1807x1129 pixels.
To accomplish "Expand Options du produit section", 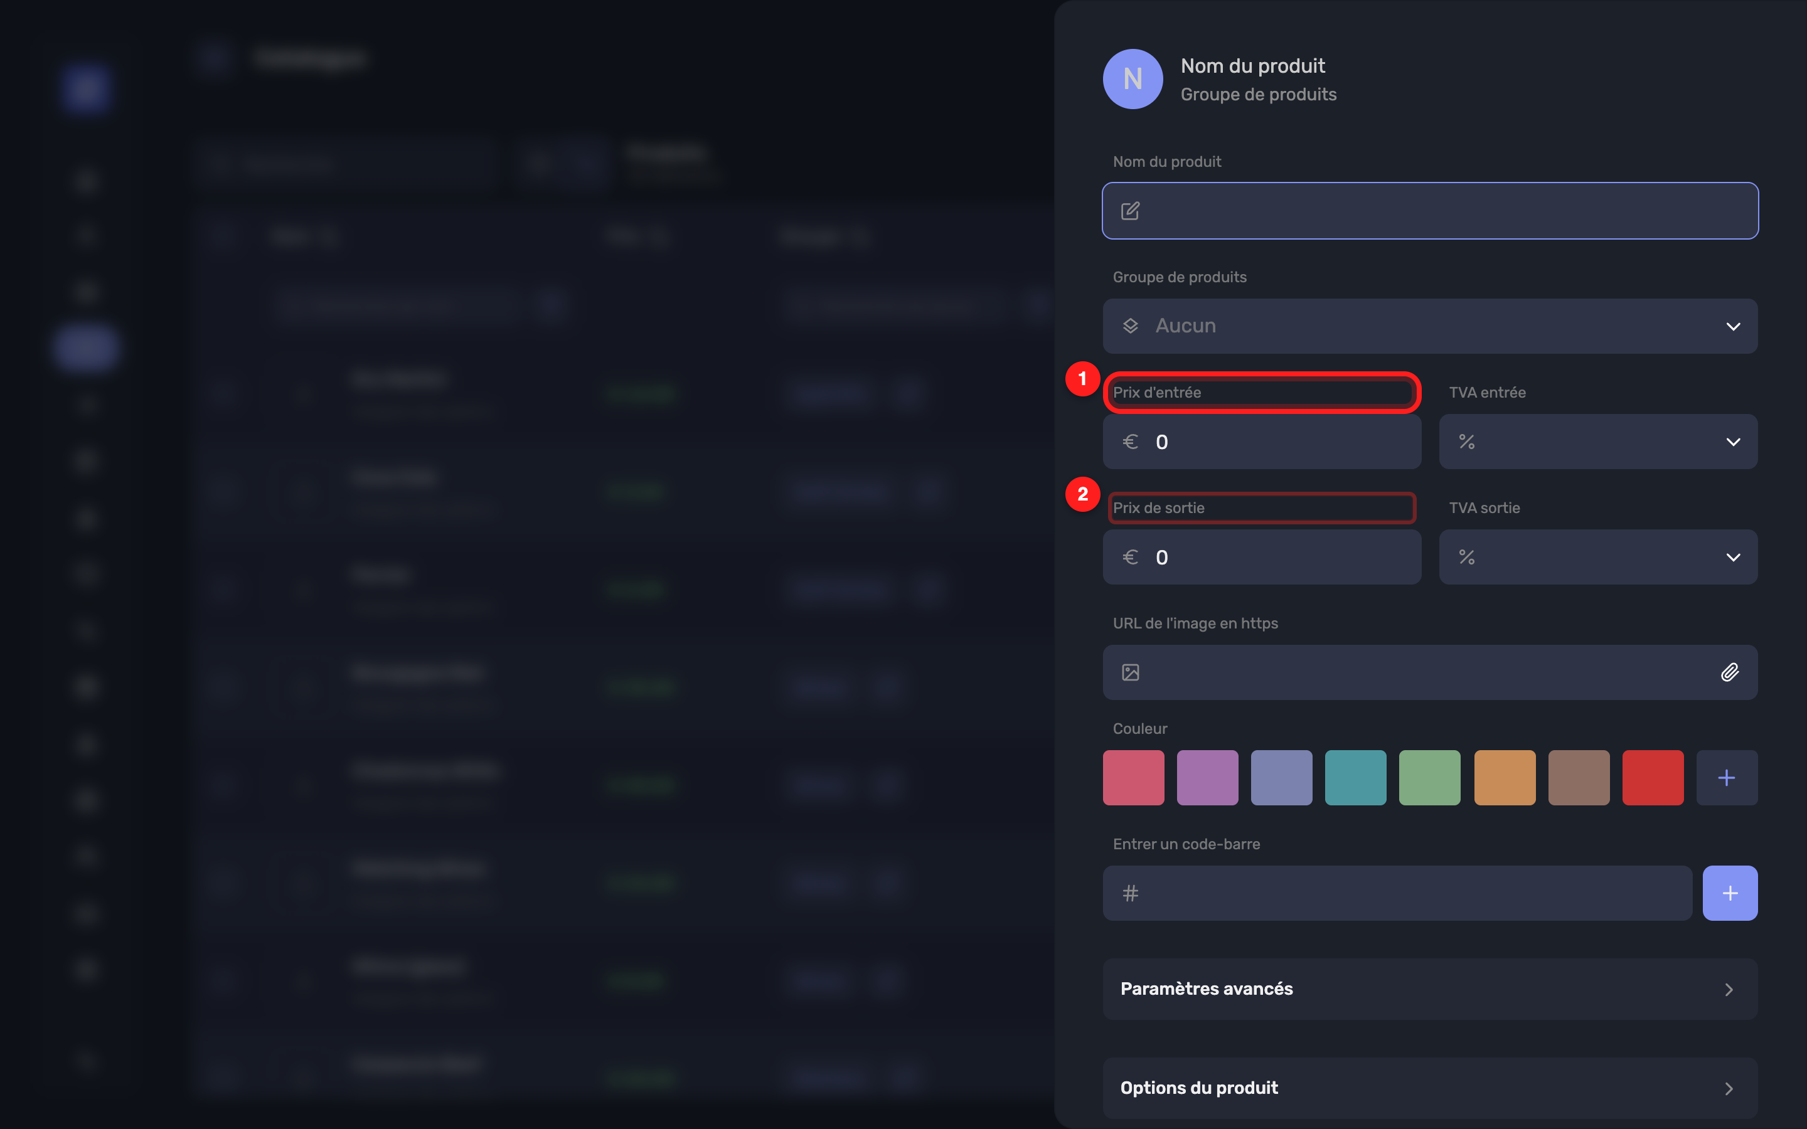I will point(1430,1088).
